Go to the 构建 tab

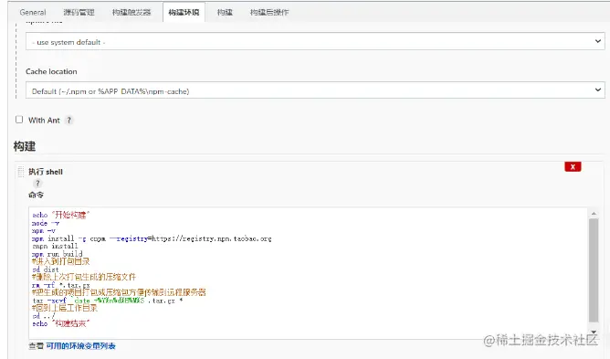point(225,12)
